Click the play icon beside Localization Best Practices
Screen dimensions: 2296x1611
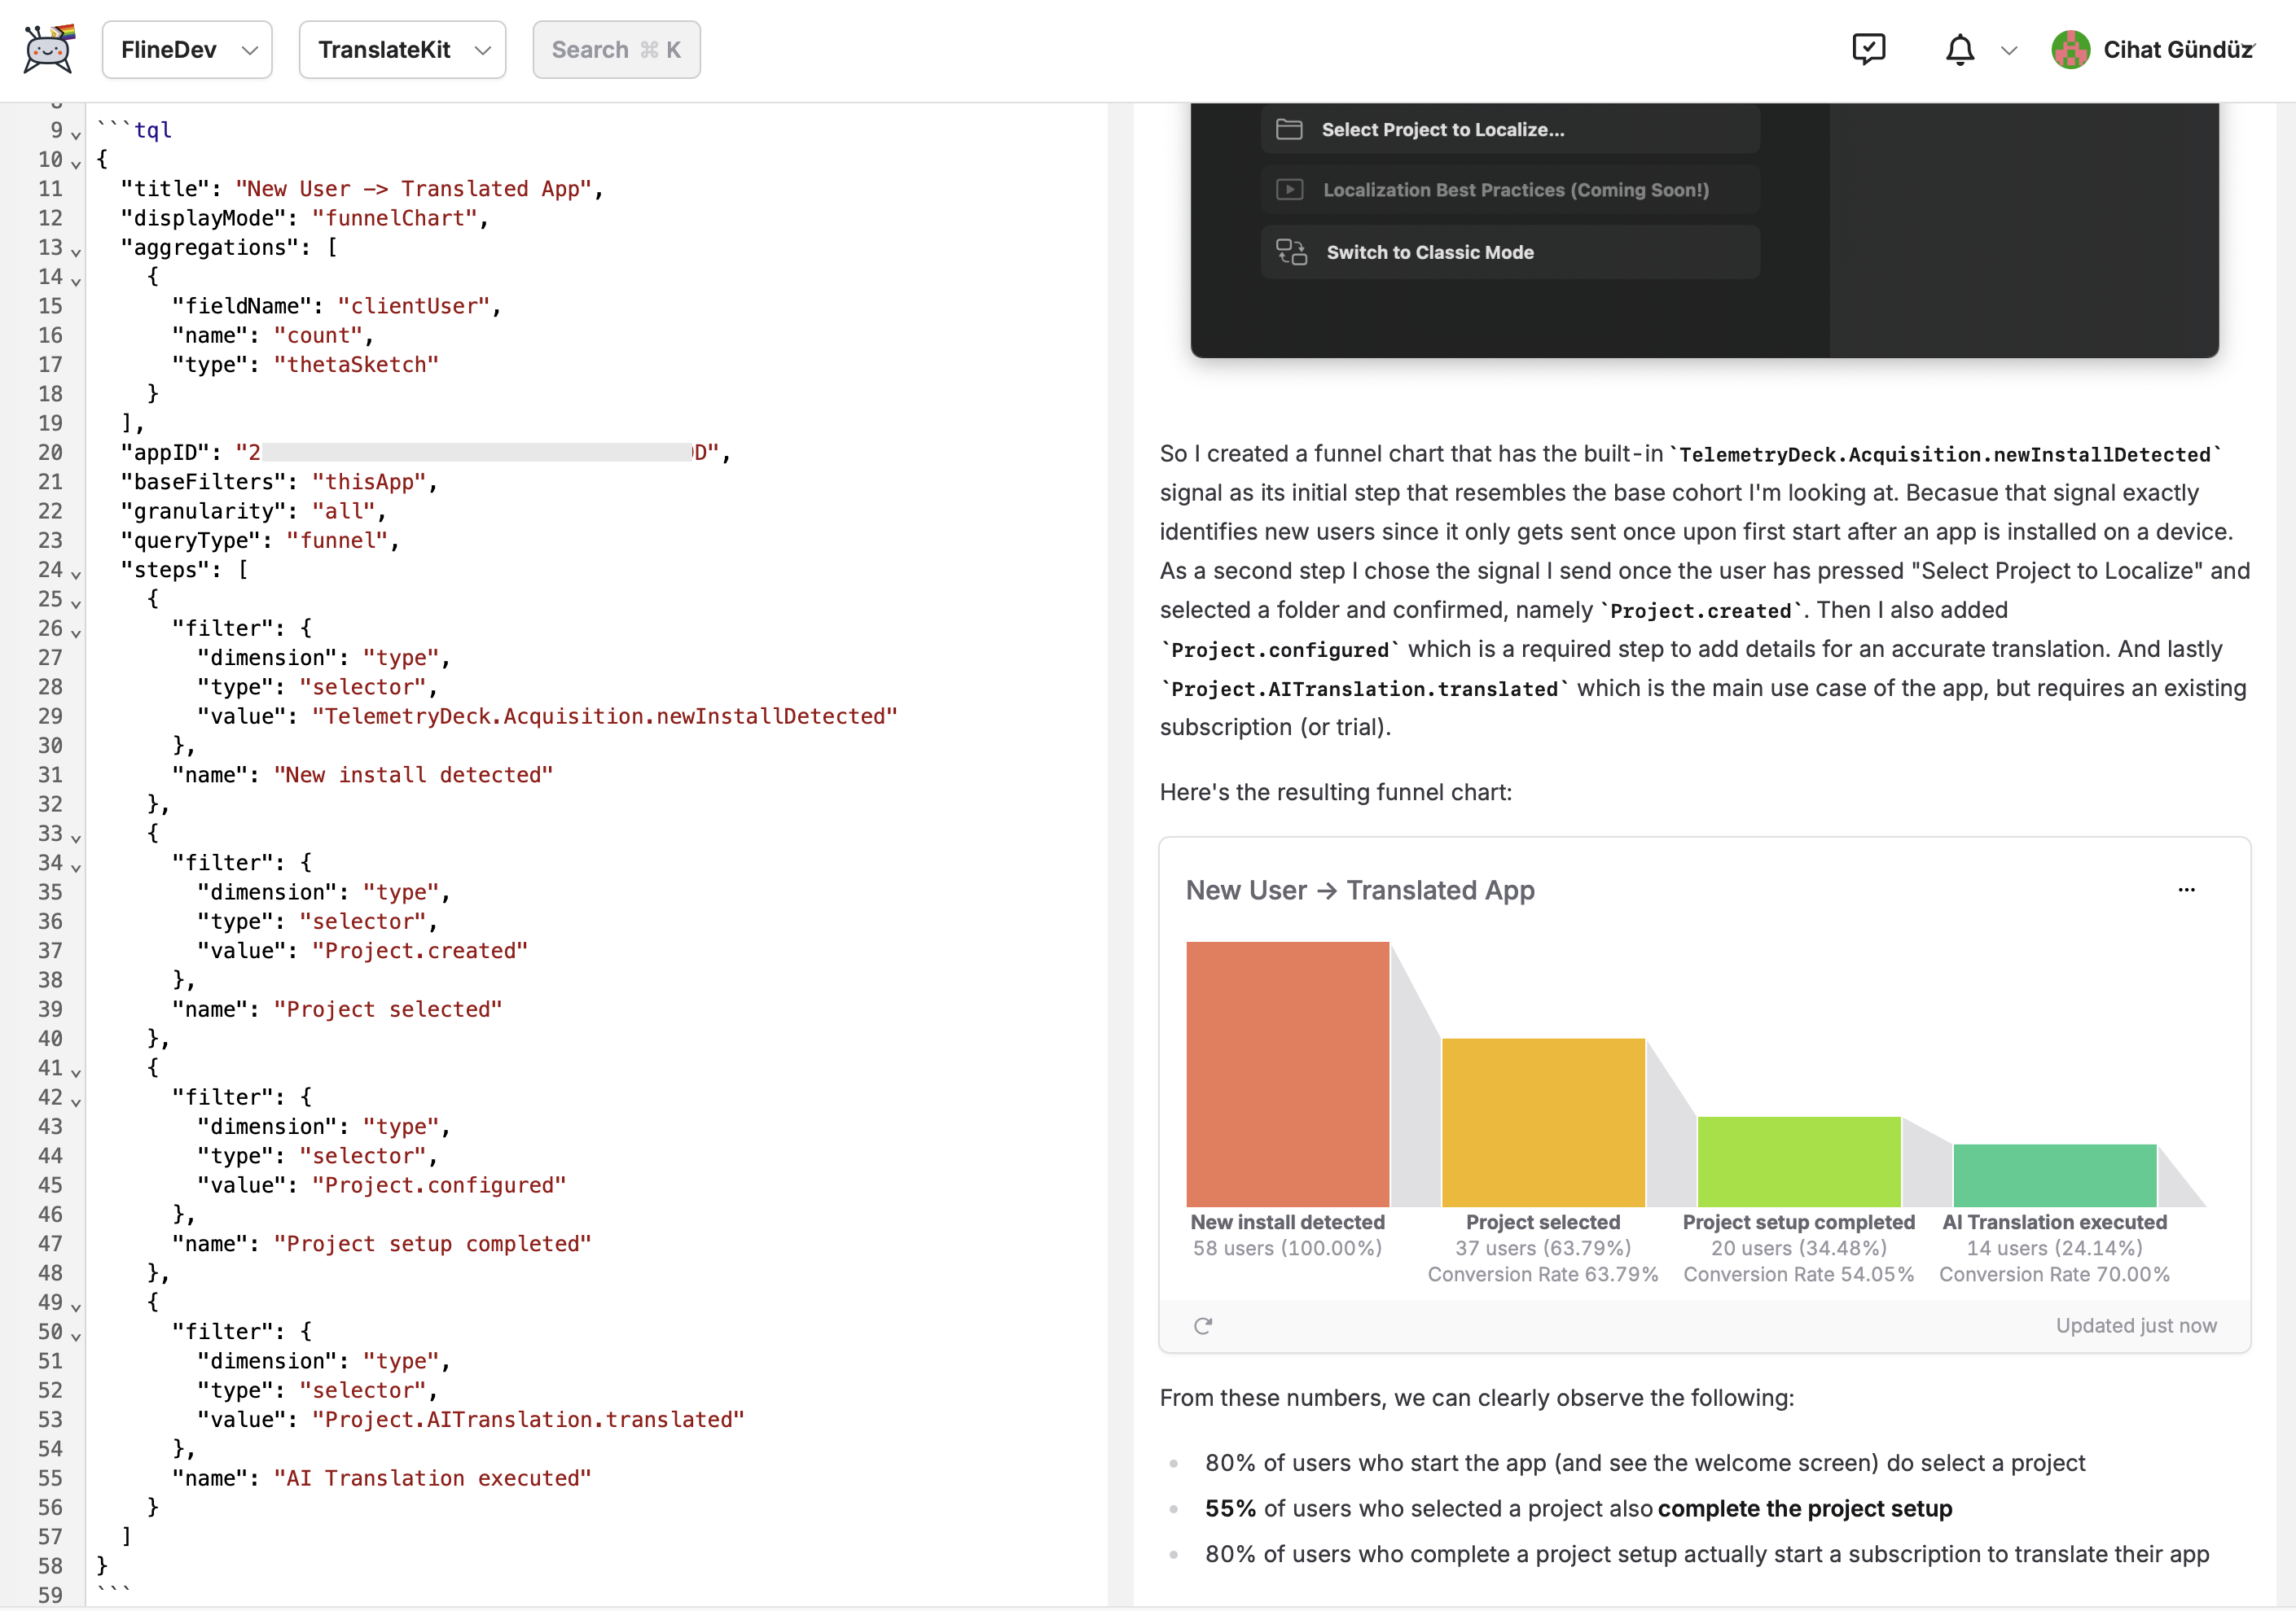tap(1290, 189)
